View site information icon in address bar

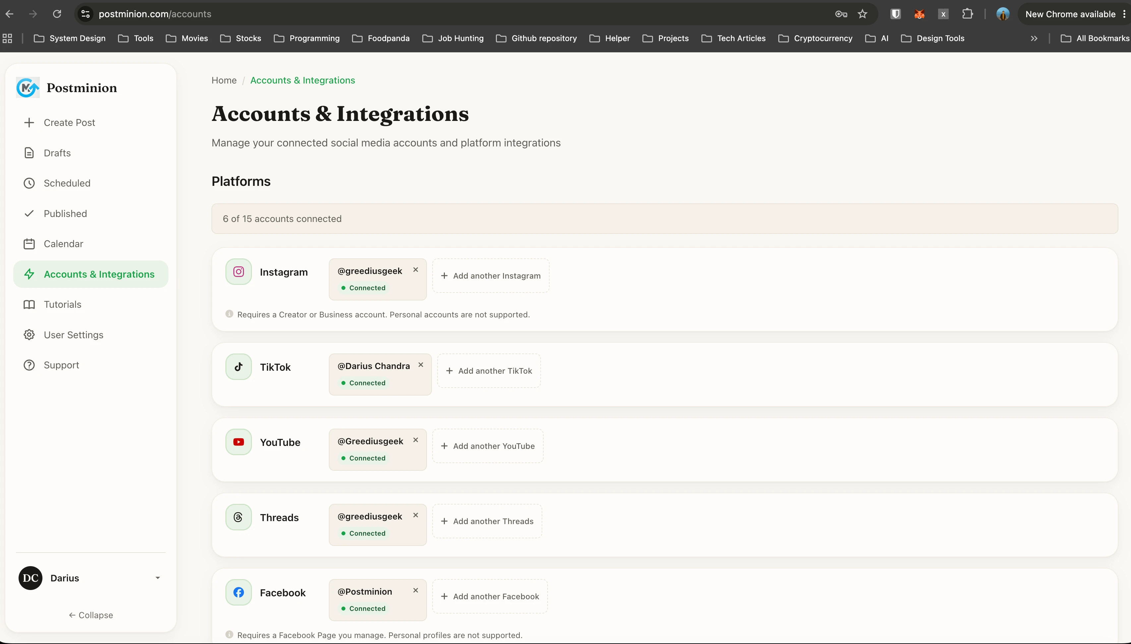point(86,14)
